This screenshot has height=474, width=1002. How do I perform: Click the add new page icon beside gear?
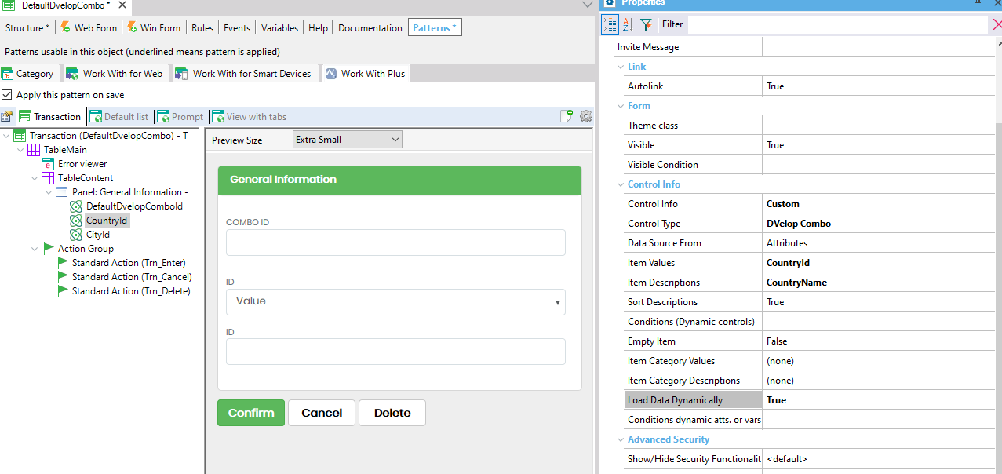point(567,116)
